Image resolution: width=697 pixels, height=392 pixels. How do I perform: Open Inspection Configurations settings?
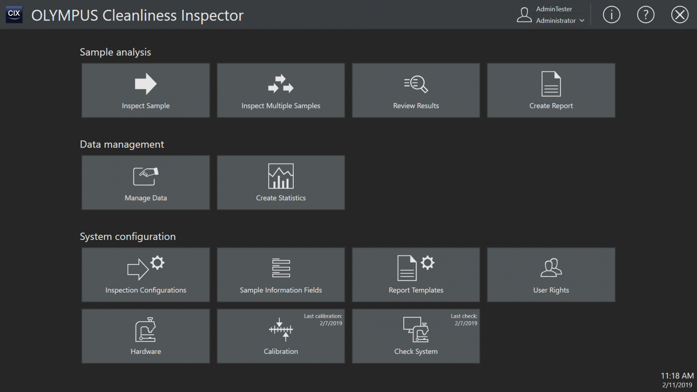click(x=145, y=275)
